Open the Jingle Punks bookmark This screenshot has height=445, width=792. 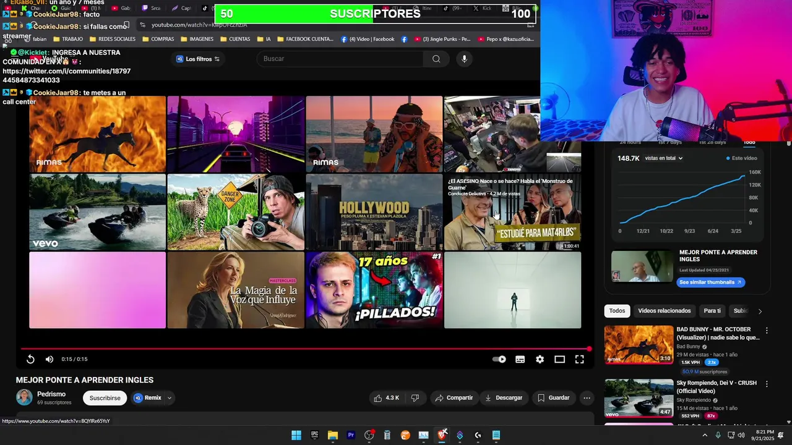pos(442,39)
